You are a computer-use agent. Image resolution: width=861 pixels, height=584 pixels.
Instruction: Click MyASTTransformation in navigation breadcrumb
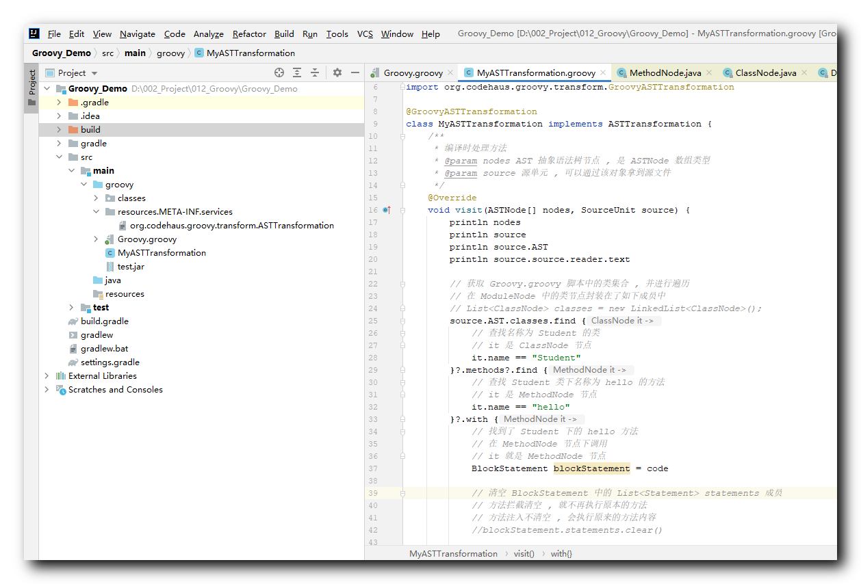tap(245, 53)
